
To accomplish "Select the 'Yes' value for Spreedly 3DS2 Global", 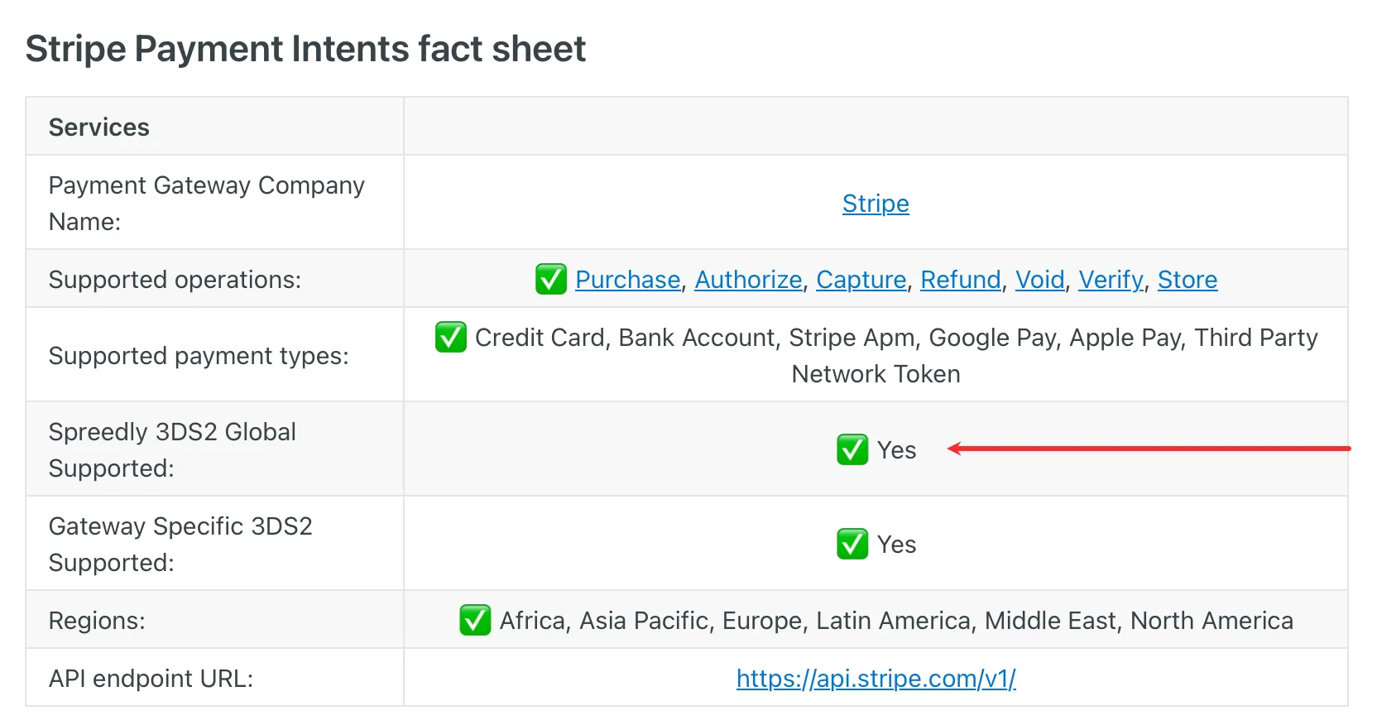I will [897, 450].
